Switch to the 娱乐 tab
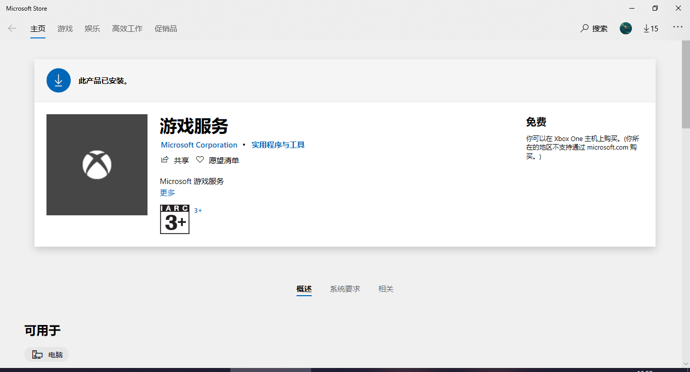 tap(92, 28)
